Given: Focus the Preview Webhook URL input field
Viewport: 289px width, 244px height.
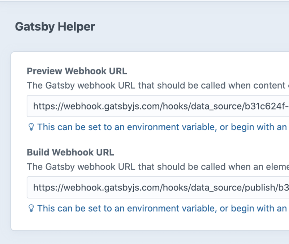Looking at the screenshot, I should [159, 106].
